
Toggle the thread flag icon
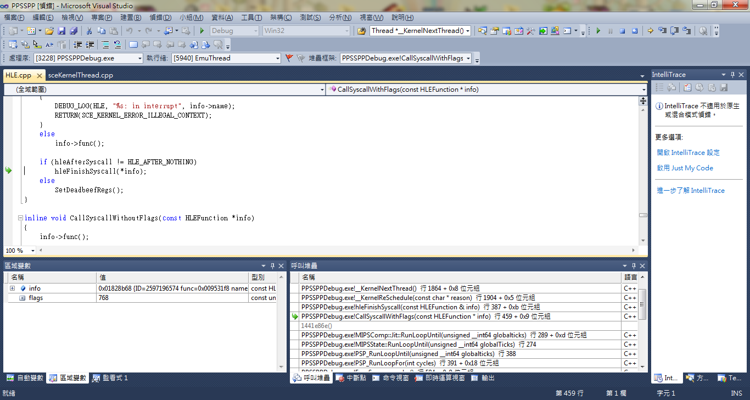pos(289,58)
